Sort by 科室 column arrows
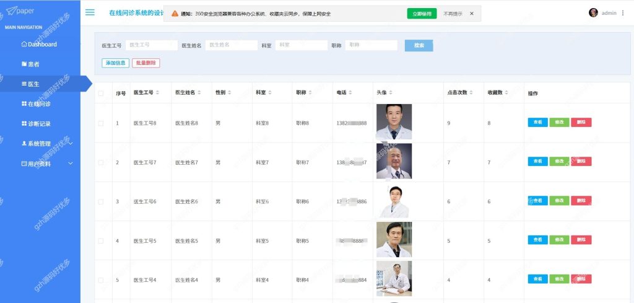634x303 pixels. pos(270,93)
